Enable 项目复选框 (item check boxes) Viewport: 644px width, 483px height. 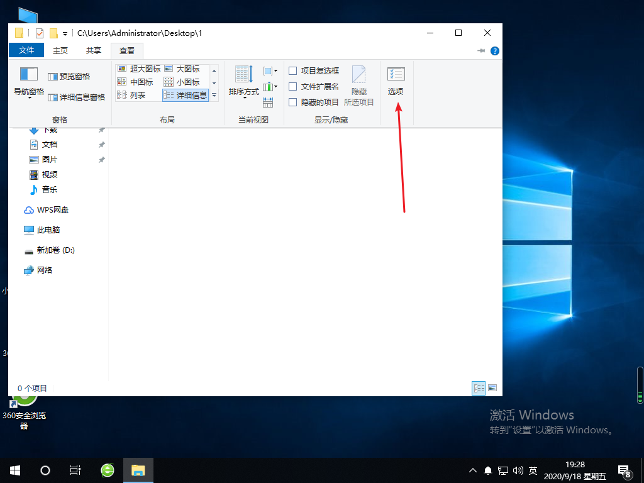(293, 70)
